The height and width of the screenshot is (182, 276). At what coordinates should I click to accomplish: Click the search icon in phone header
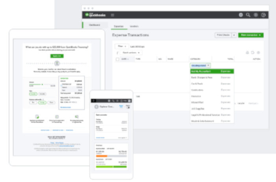(113, 101)
